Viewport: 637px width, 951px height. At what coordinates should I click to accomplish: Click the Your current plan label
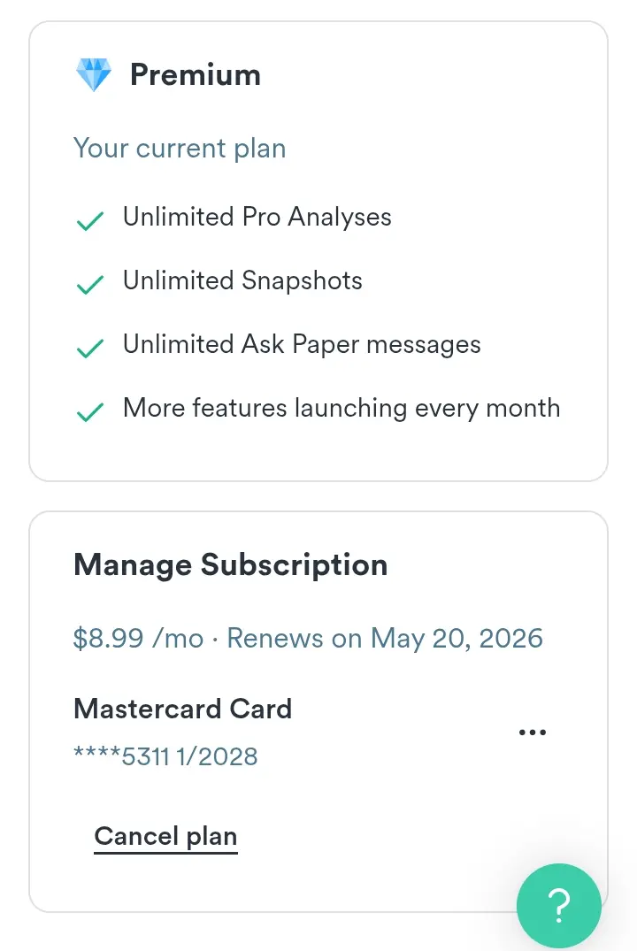tap(180, 149)
